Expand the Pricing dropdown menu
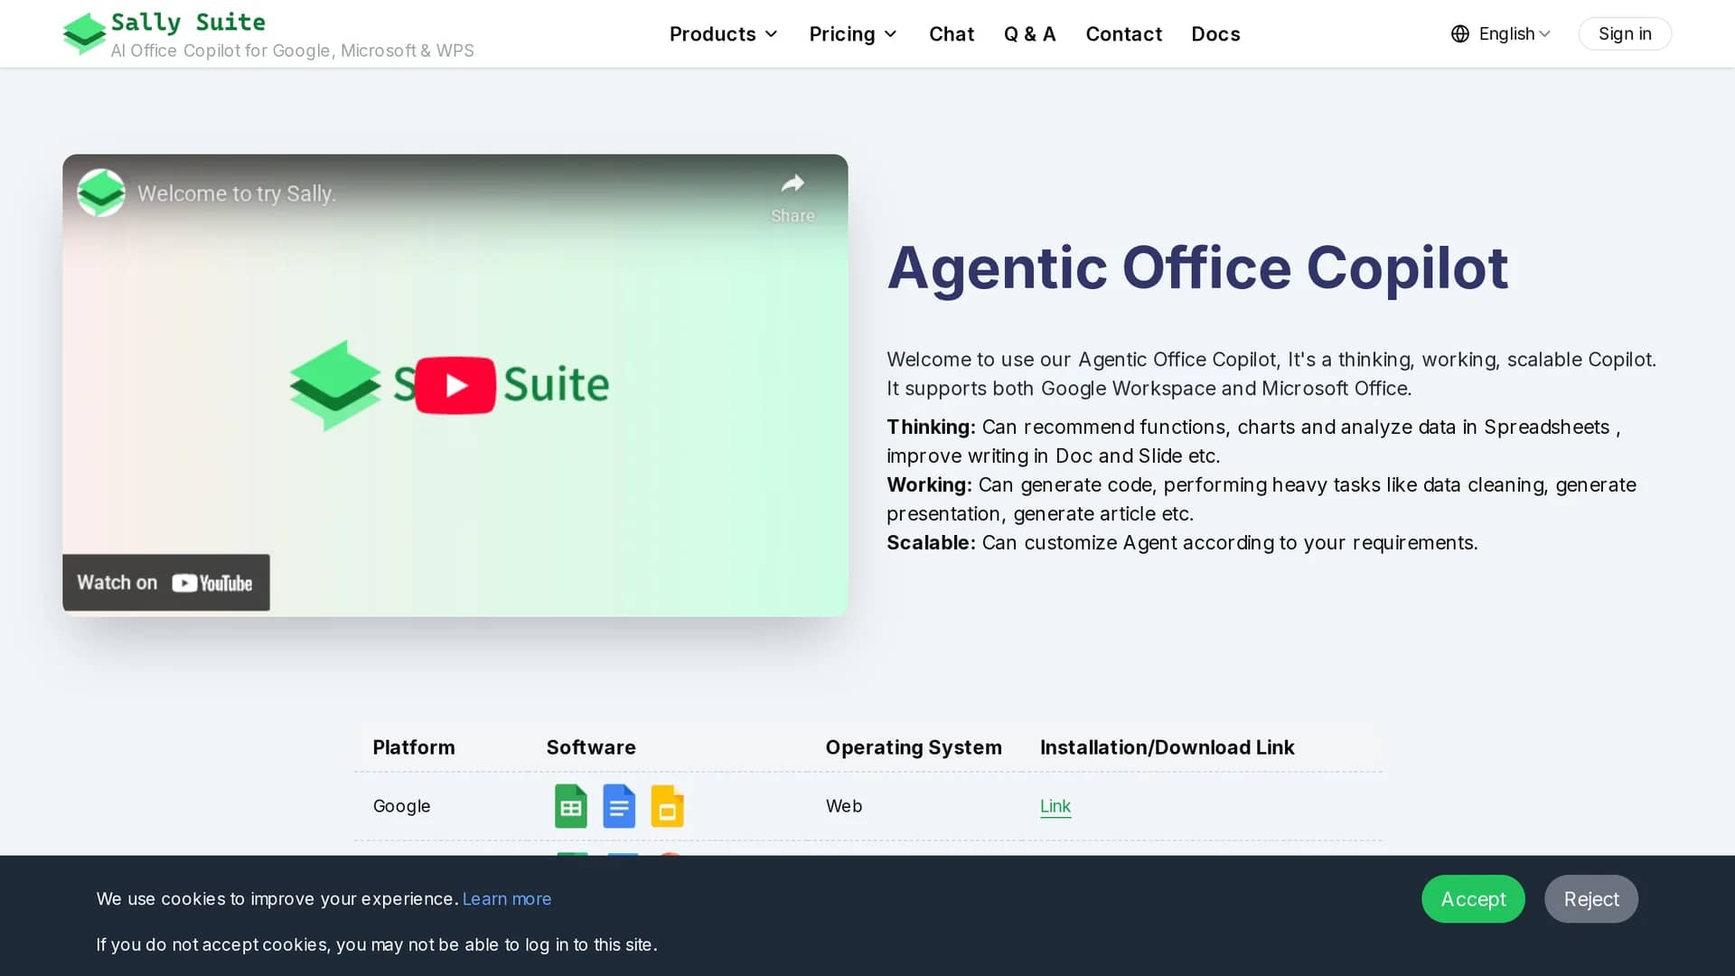Screen dimensions: 1735x976 coord(853,34)
